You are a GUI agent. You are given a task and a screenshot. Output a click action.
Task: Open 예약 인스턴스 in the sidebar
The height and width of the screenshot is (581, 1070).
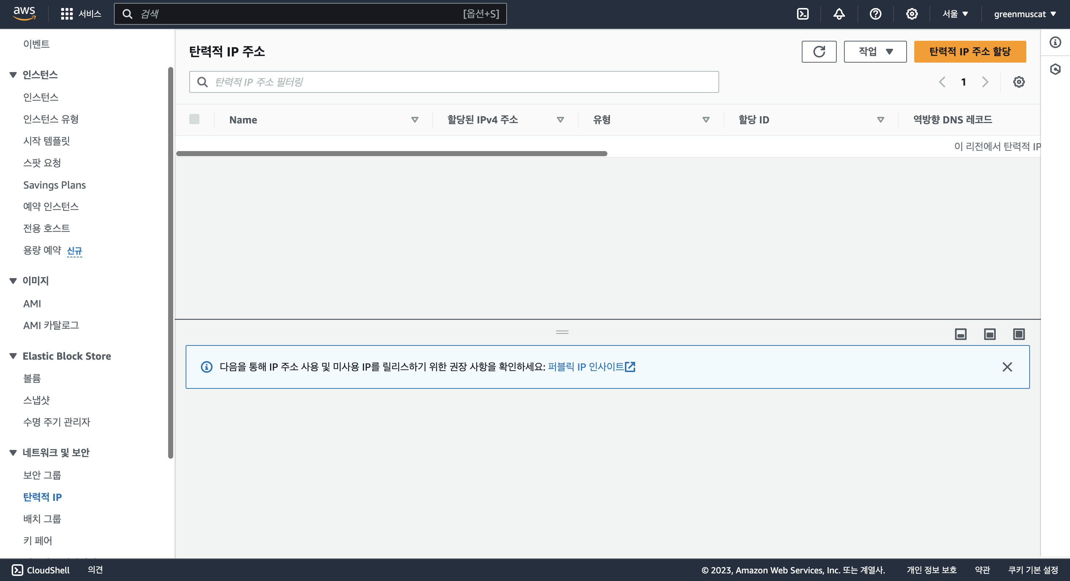pos(51,206)
